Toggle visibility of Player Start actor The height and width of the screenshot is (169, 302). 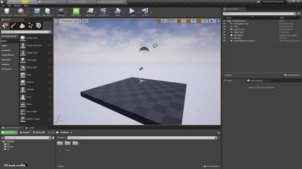pos(225,32)
